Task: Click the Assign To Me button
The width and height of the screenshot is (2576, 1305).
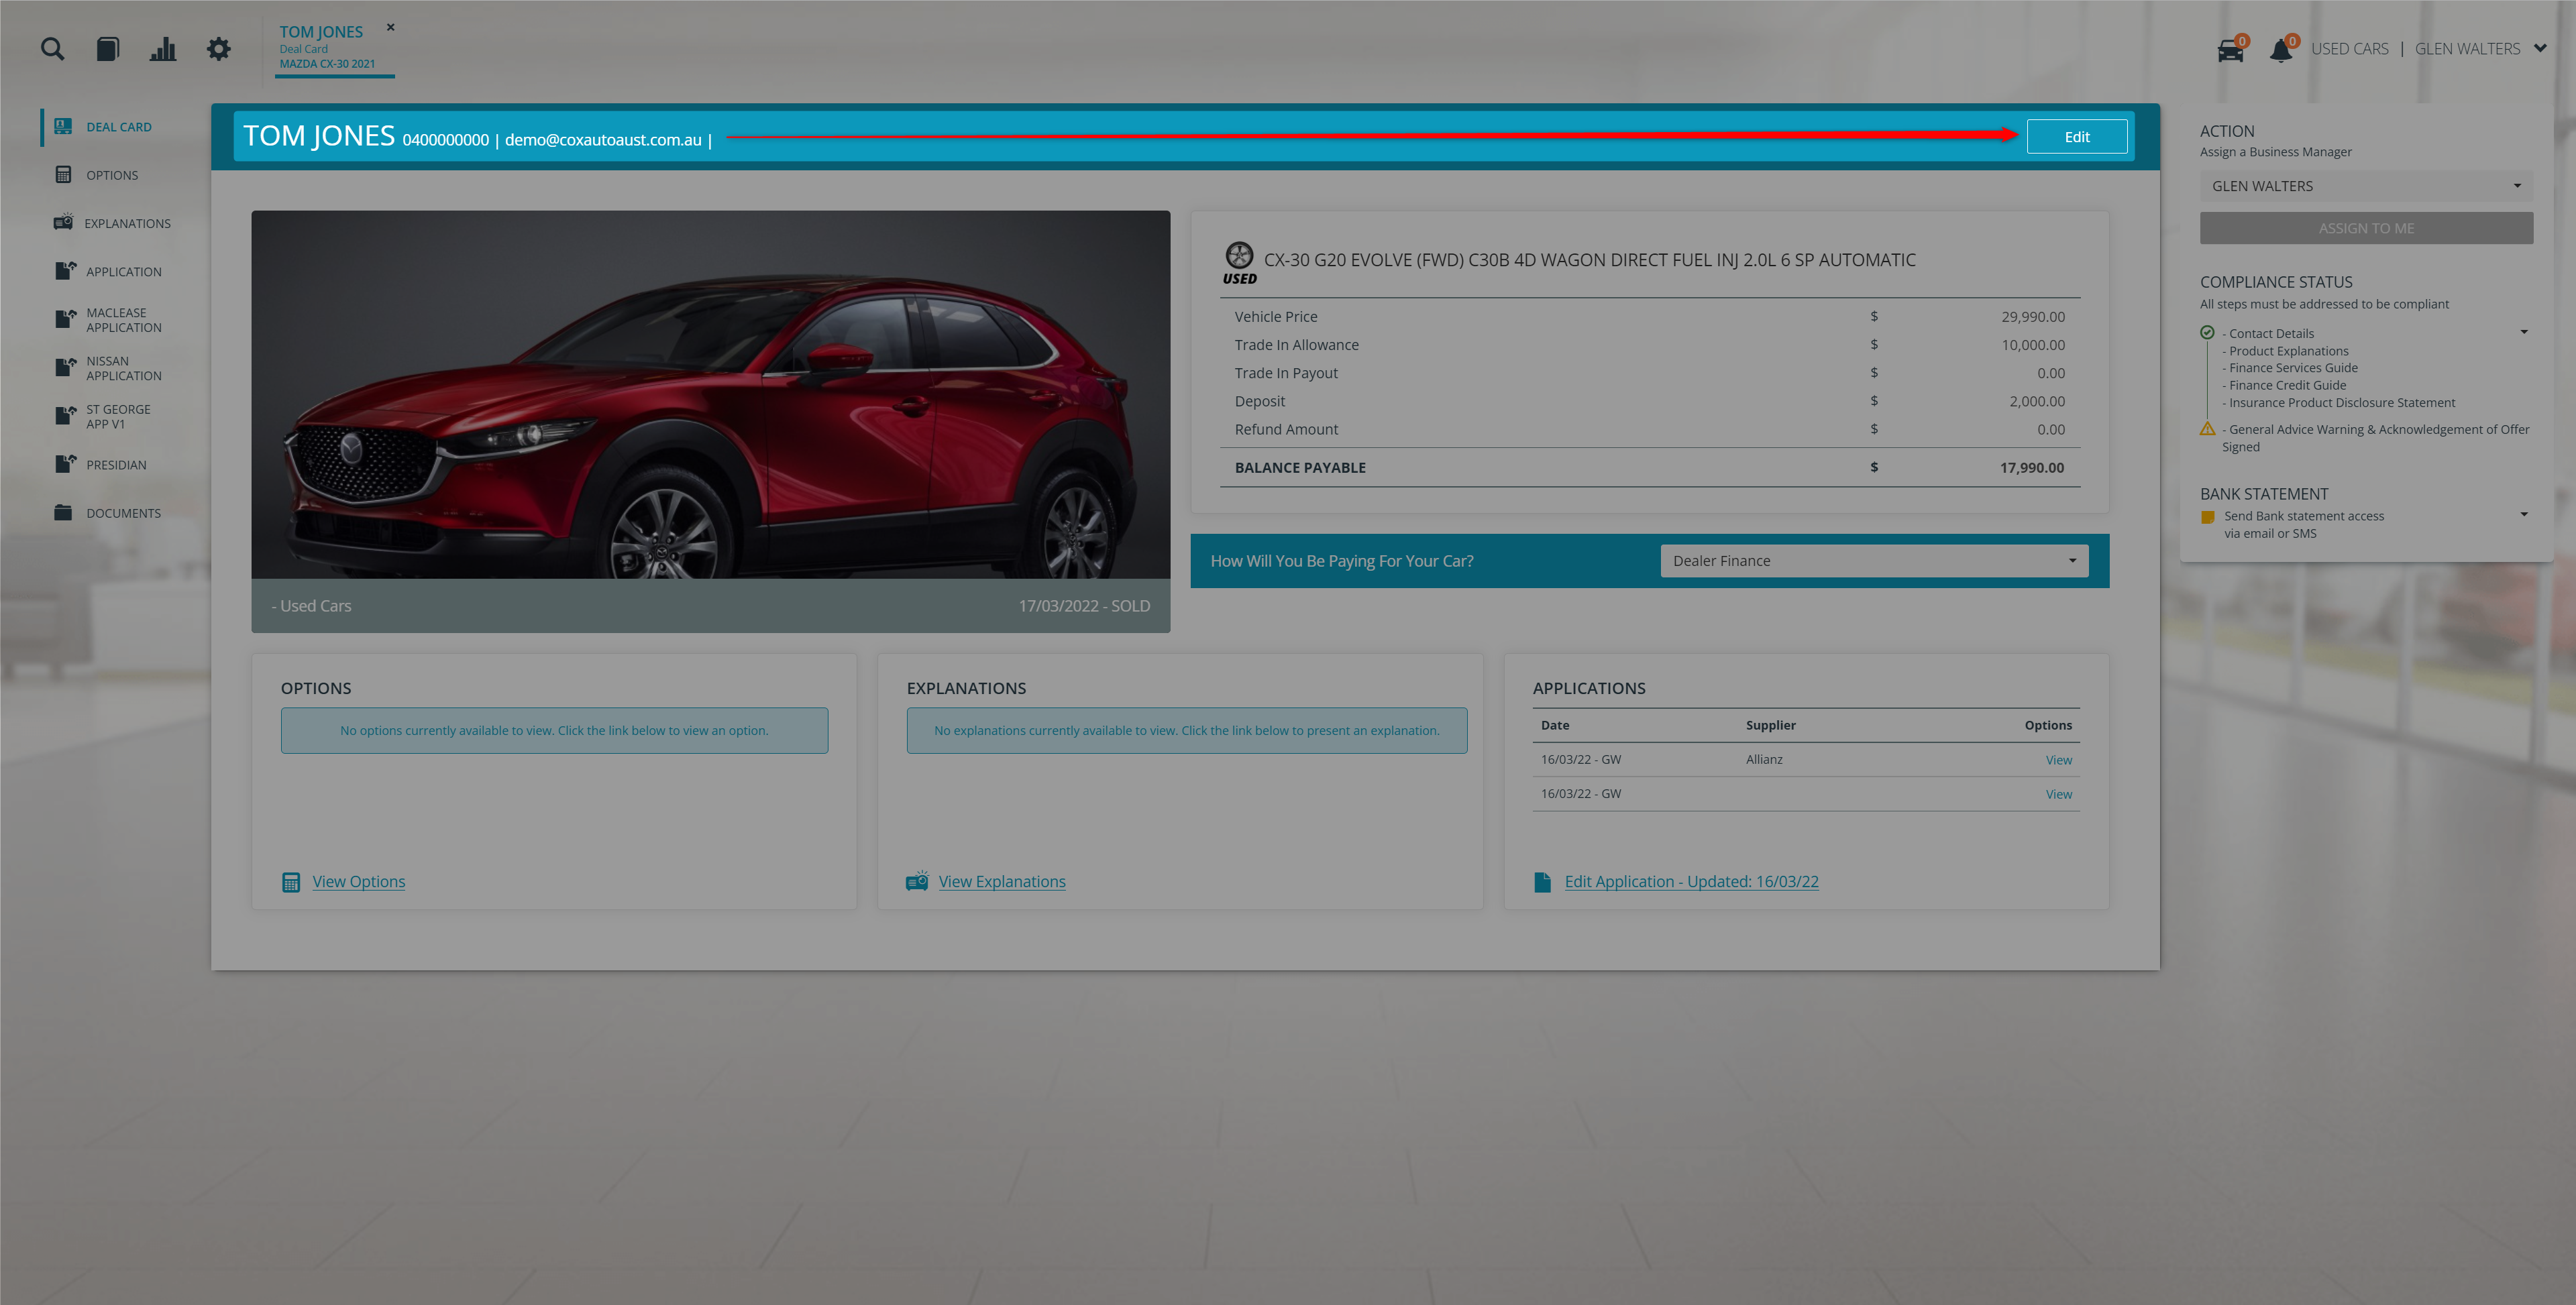Action: tap(2365, 228)
